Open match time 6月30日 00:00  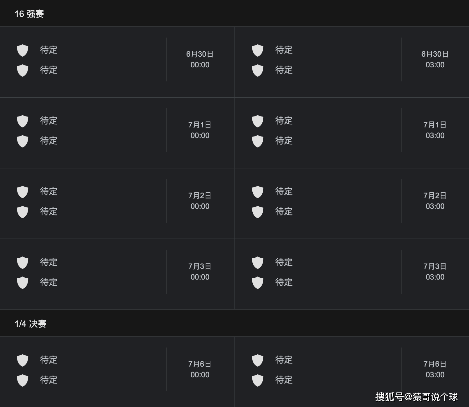(200, 59)
